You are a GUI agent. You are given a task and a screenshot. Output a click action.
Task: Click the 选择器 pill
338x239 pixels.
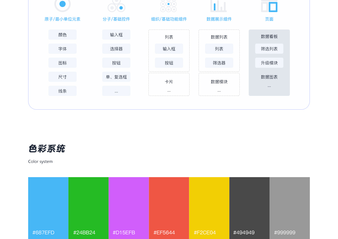click(116, 49)
